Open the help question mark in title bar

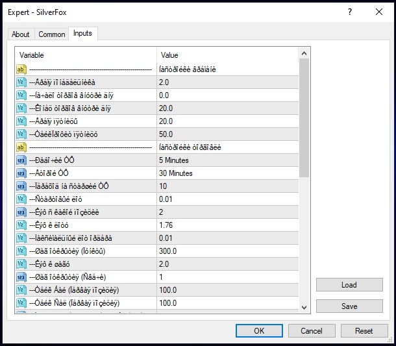point(350,12)
